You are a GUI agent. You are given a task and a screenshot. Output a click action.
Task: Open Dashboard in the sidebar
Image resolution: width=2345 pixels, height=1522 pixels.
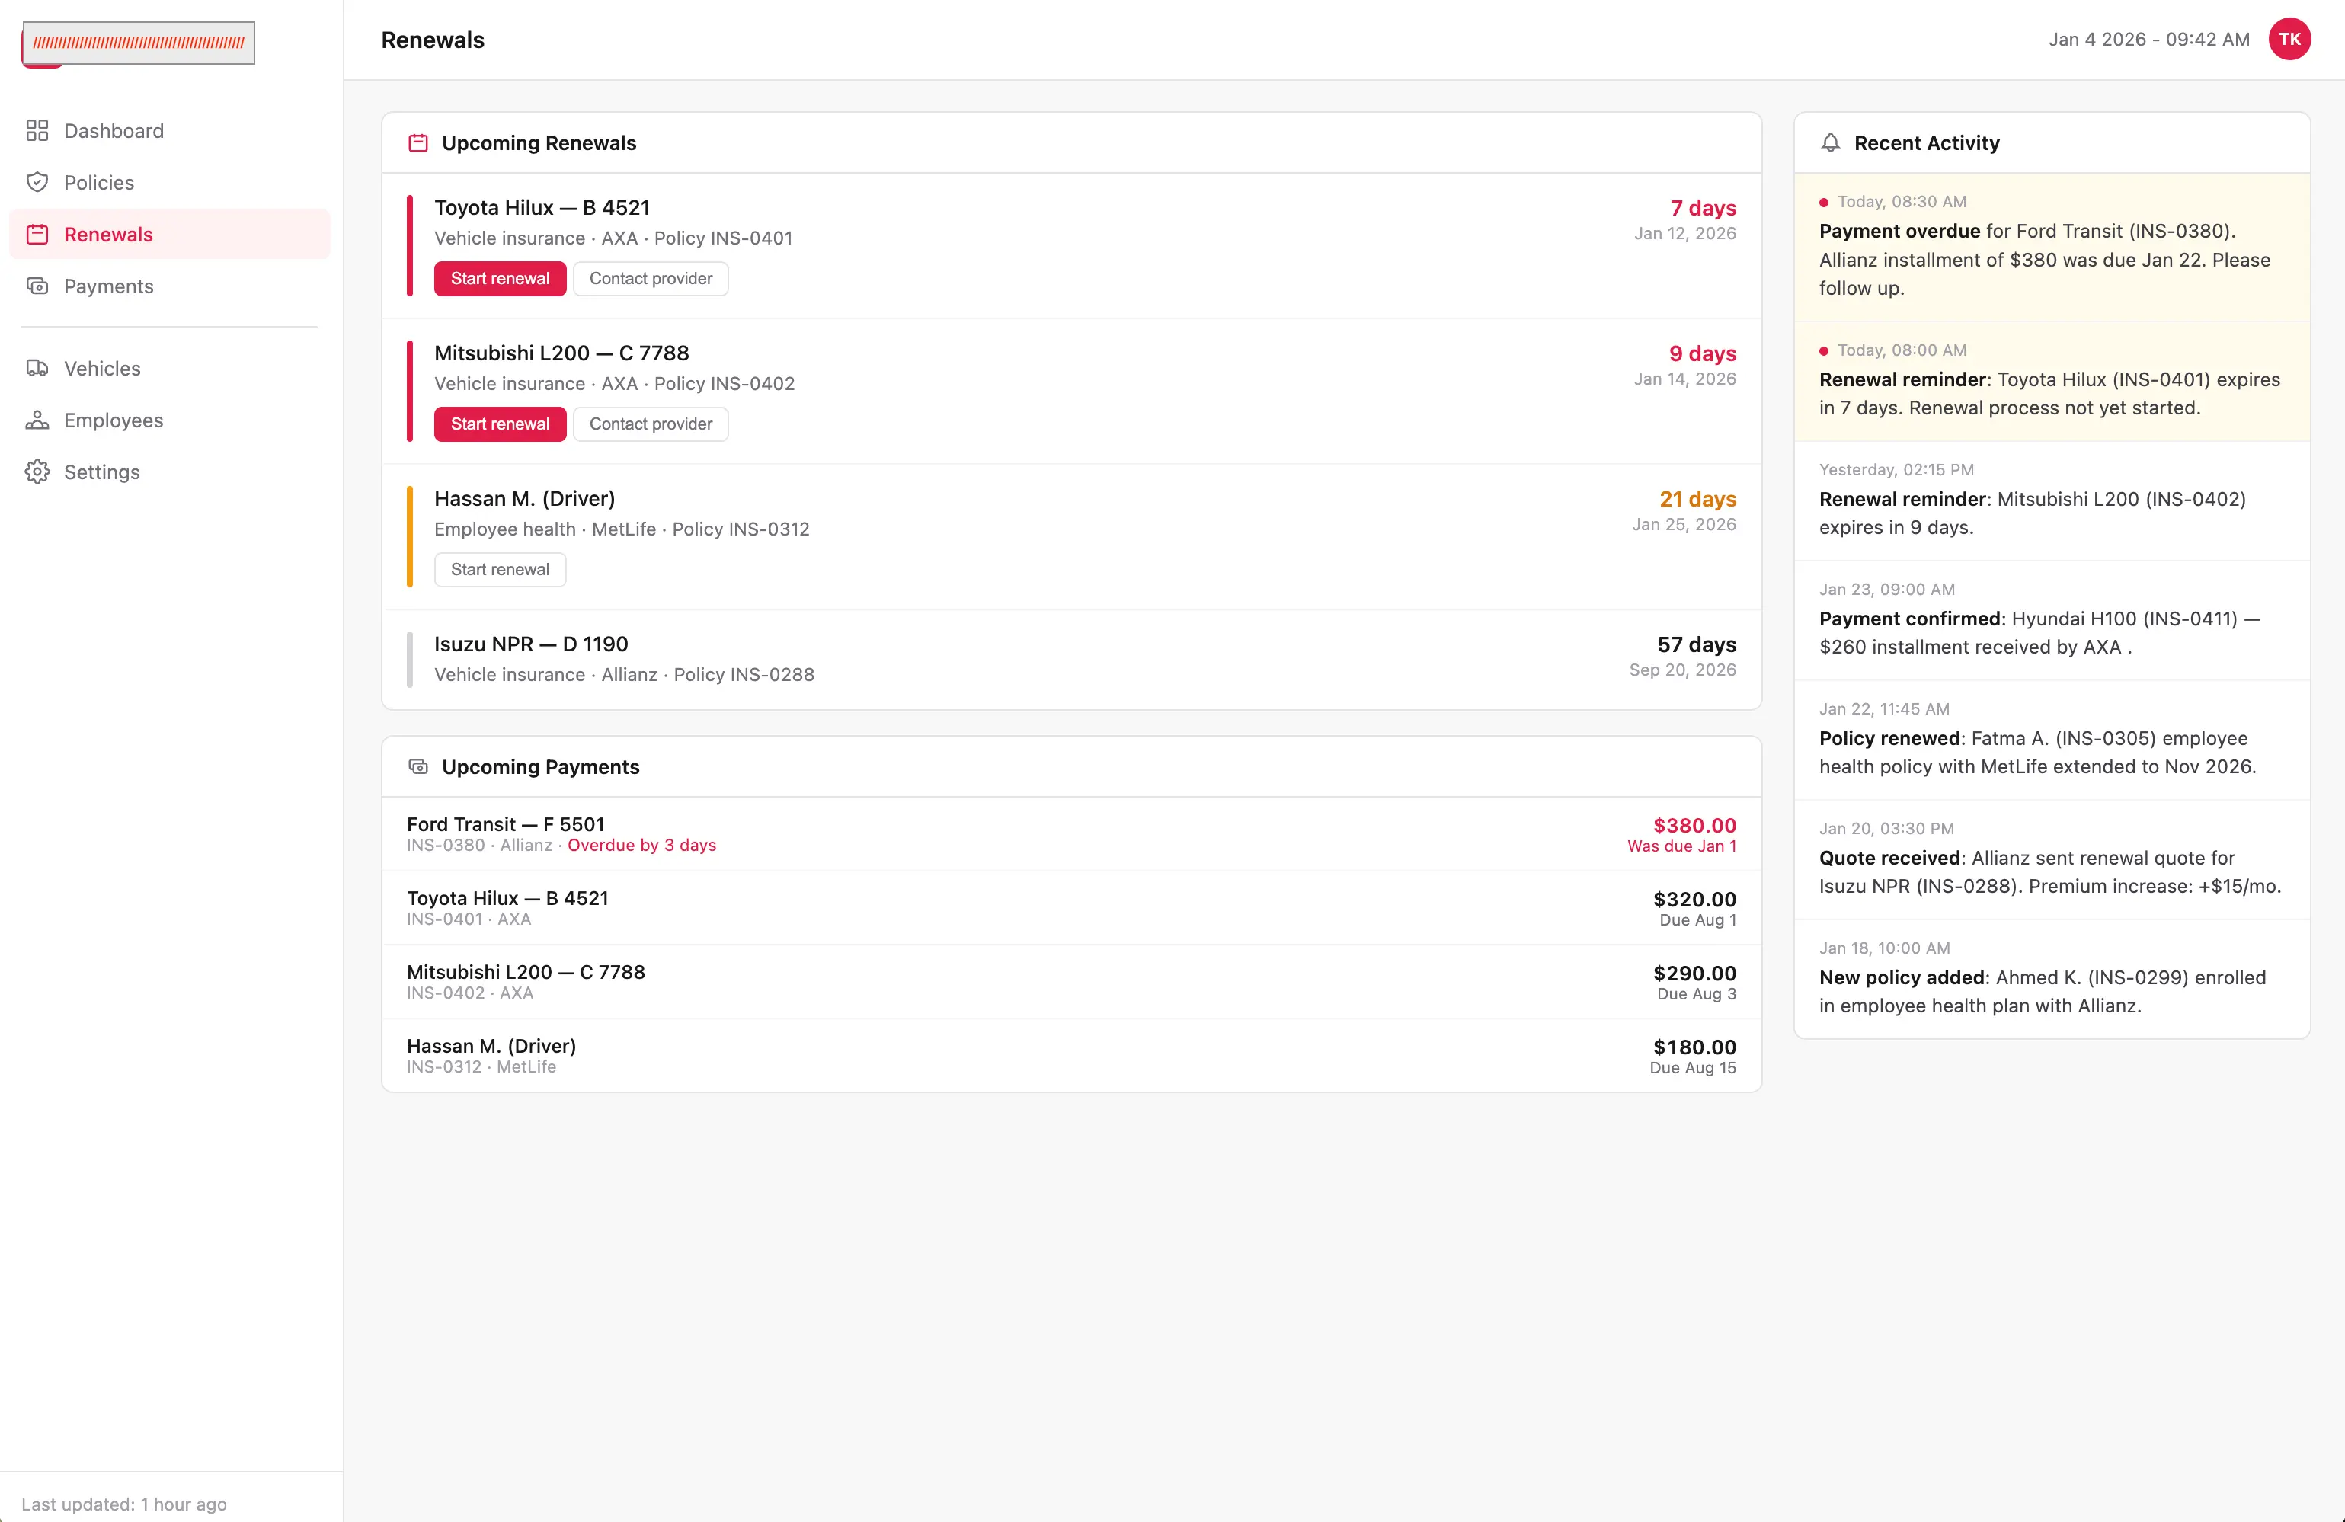[x=169, y=131]
